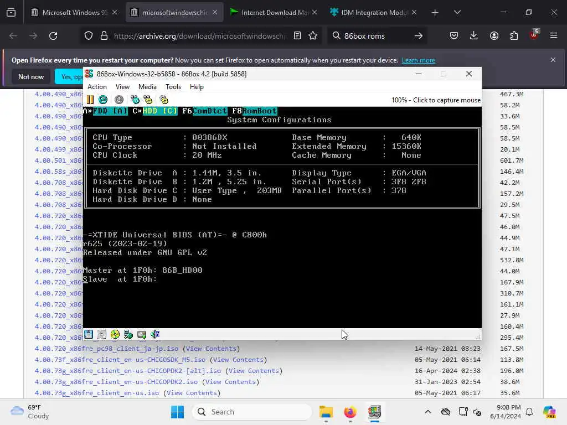Download 4.00.720_x86fre_pc98_client_ja-jp.iso

(x=106, y=349)
